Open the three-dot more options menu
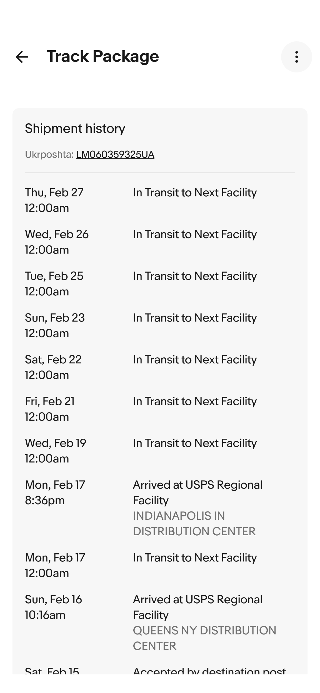Image resolution: width=320 pixels, height=693 pixels. (x=296, y=57)
